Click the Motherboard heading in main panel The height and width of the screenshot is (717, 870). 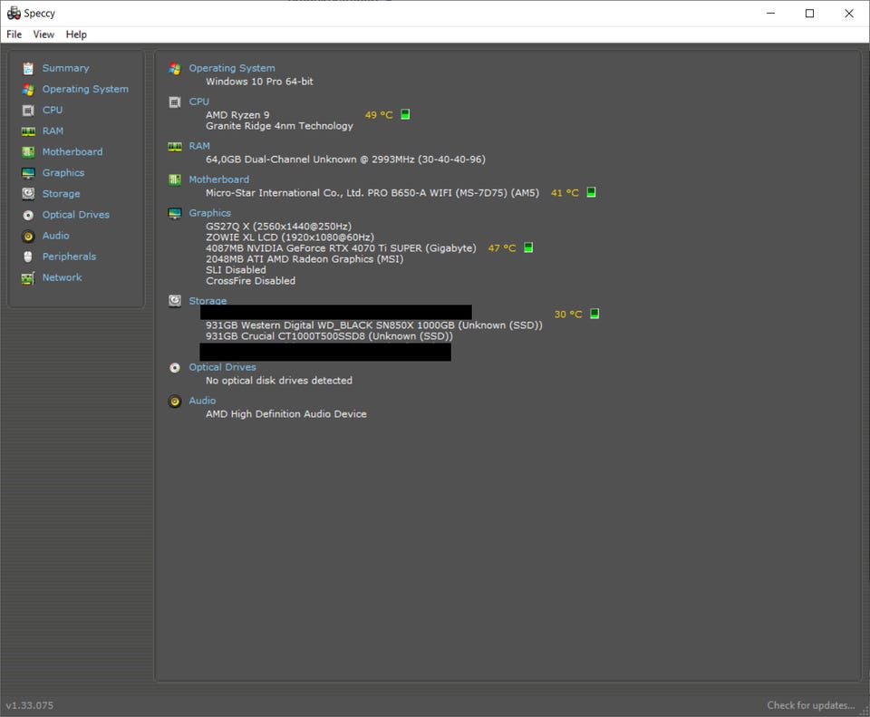coord(218,179)
